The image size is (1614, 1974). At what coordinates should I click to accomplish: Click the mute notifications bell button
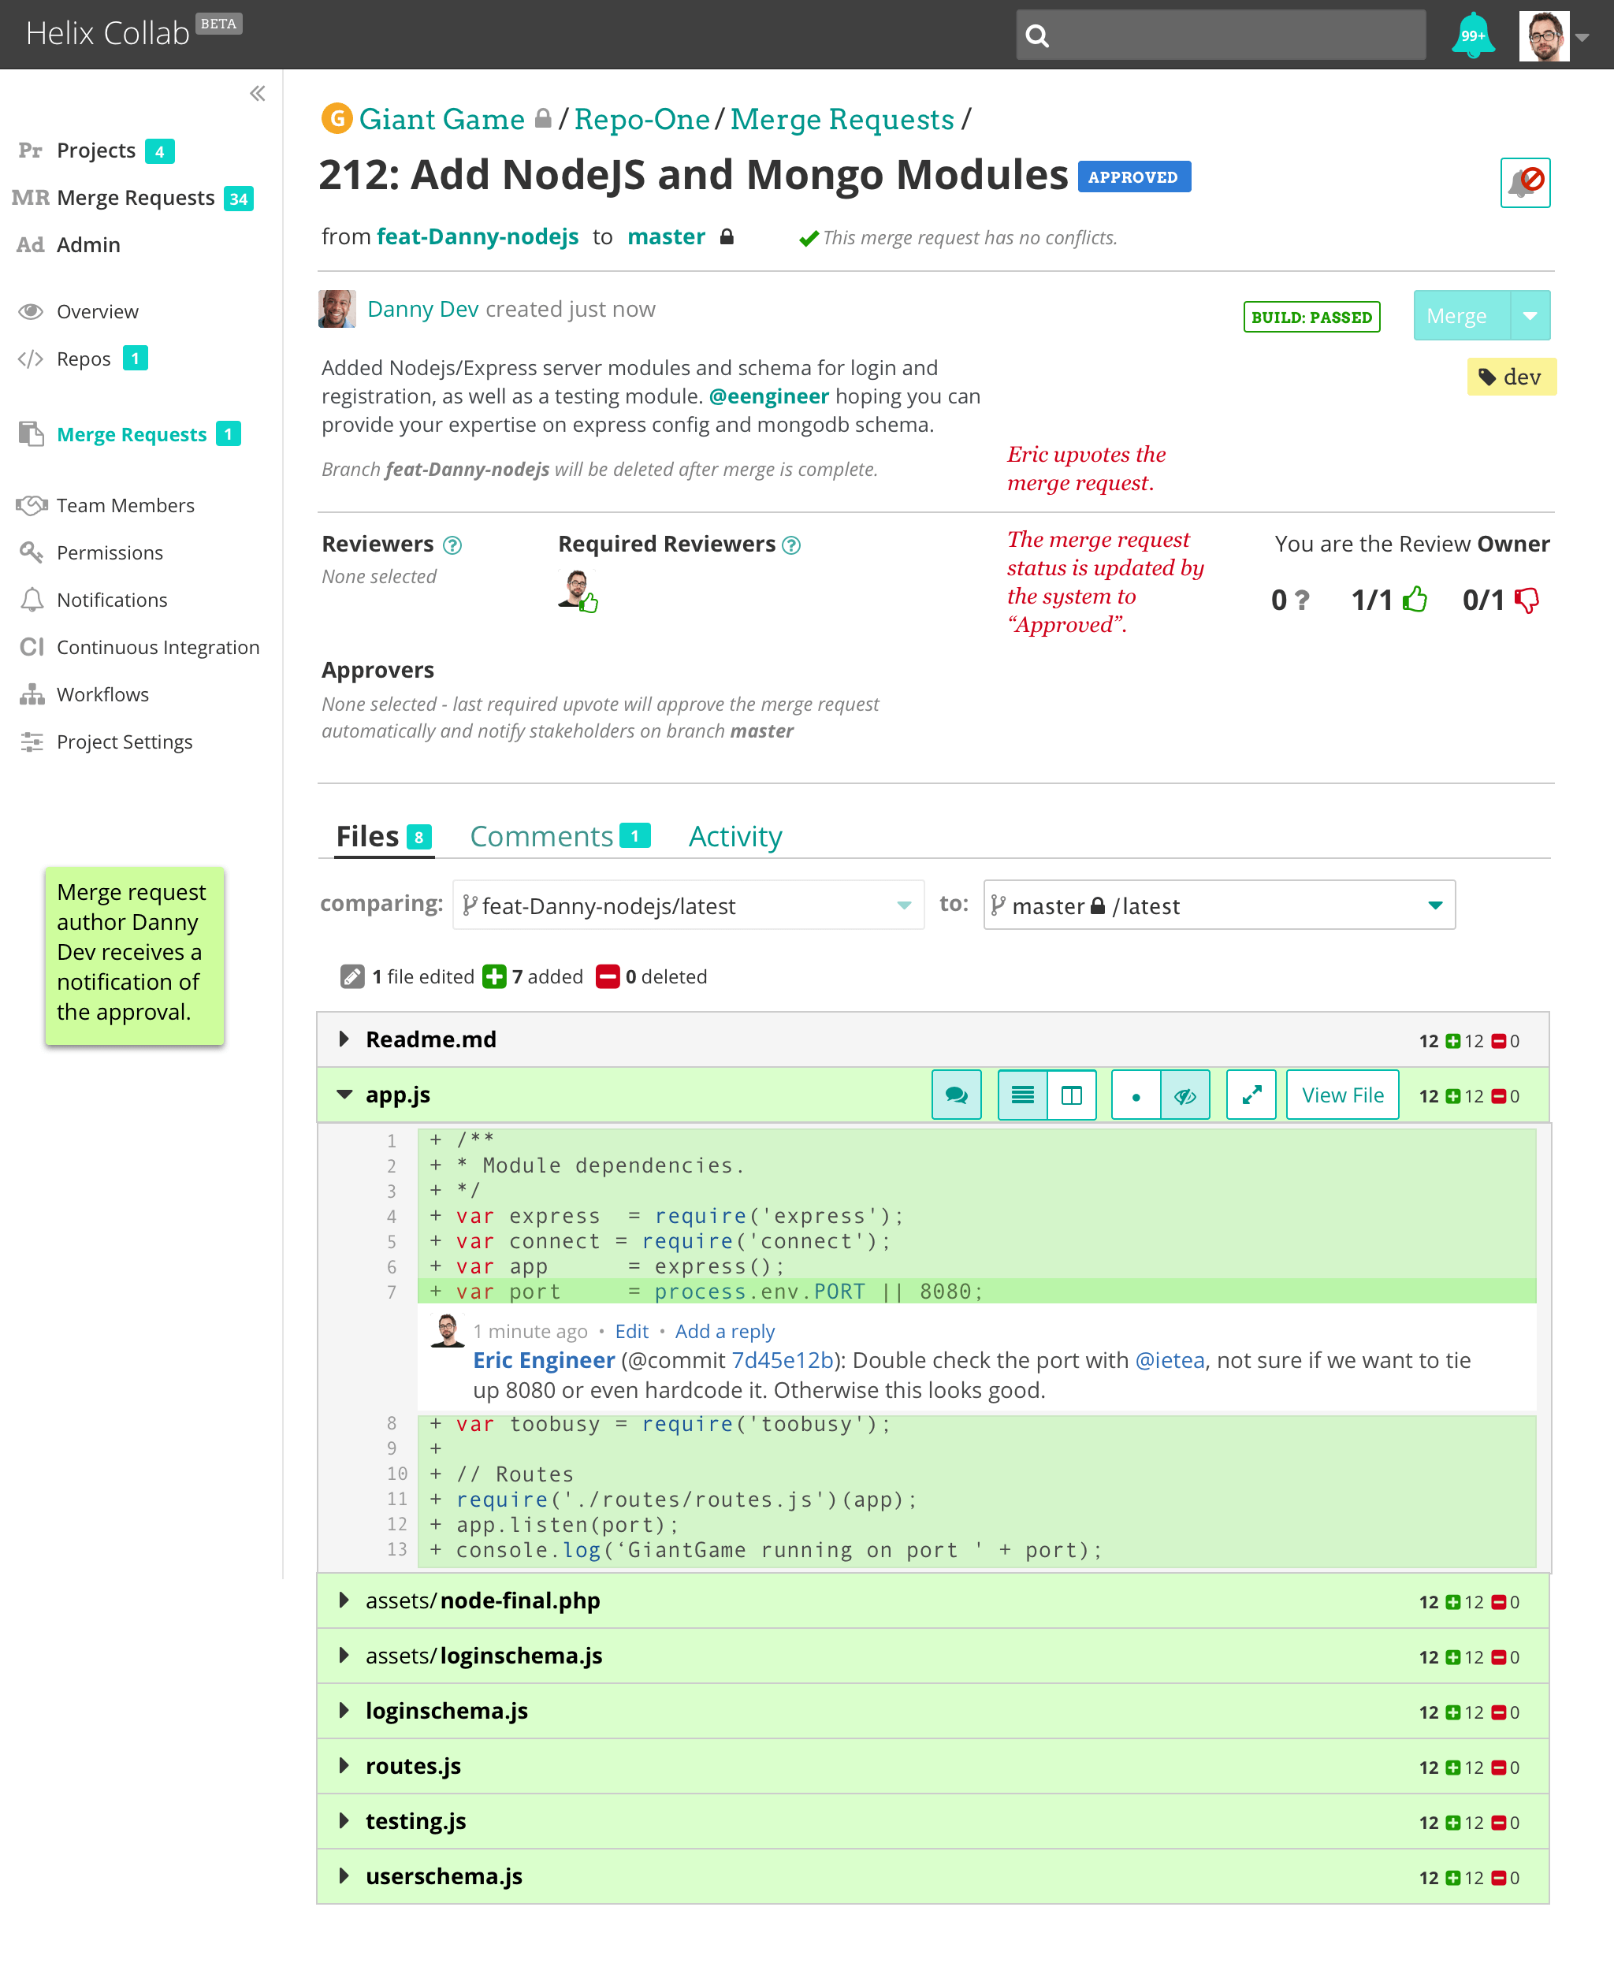(1524, 182)
